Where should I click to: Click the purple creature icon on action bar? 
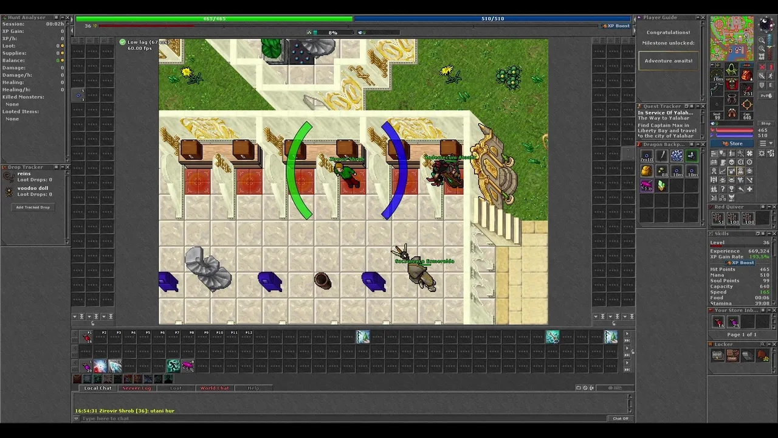188,366
